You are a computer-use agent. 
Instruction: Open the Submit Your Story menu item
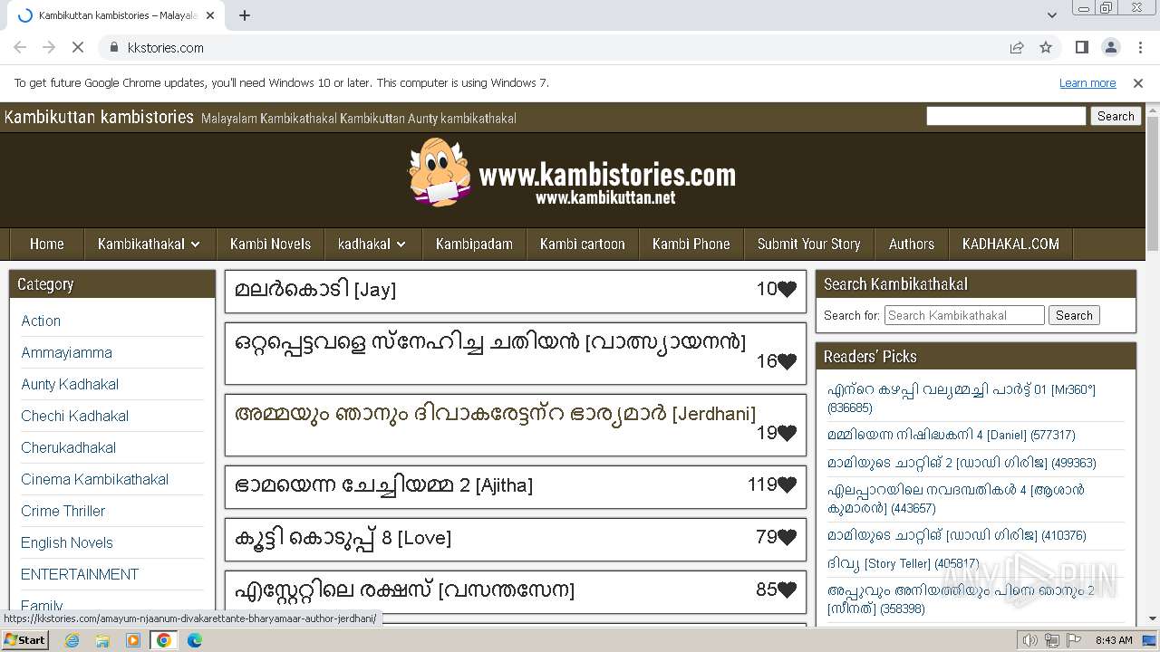point(809,244)
